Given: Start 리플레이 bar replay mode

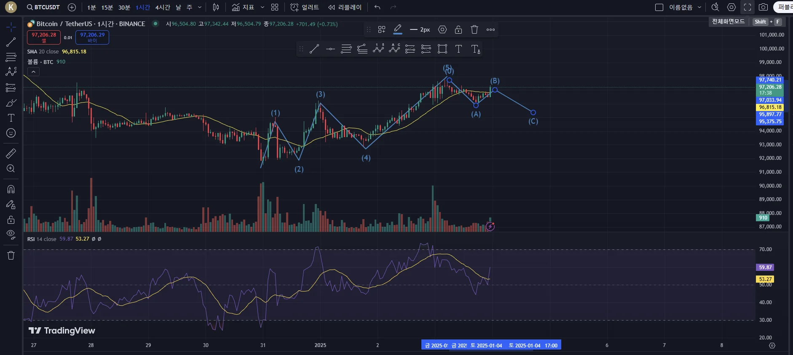Looking at the screenshot, I should [345, 7].
